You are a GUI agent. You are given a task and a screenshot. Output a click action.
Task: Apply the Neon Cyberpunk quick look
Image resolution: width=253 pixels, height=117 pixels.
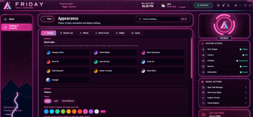[162, 52]
